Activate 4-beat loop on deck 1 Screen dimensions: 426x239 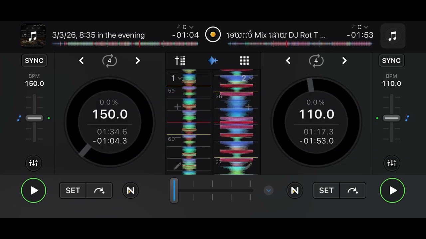109,61
